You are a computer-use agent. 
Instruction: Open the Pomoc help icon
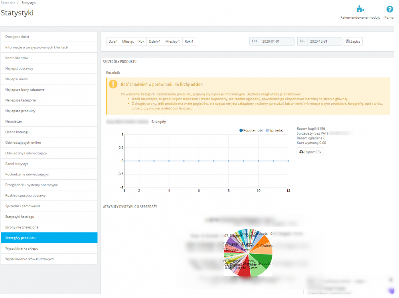pos(389,9)
